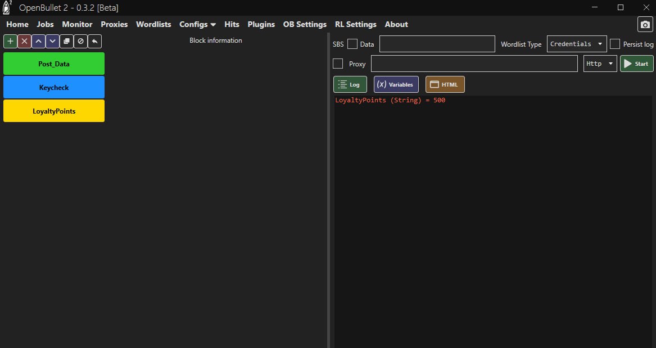Move the block up with the up arrow
Viewport: 656px width, 348px height.
[x=38, y=41]
